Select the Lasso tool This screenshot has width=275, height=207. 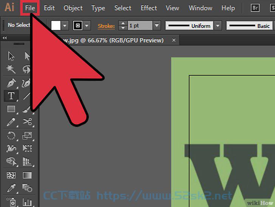click(x=26, y=69)
